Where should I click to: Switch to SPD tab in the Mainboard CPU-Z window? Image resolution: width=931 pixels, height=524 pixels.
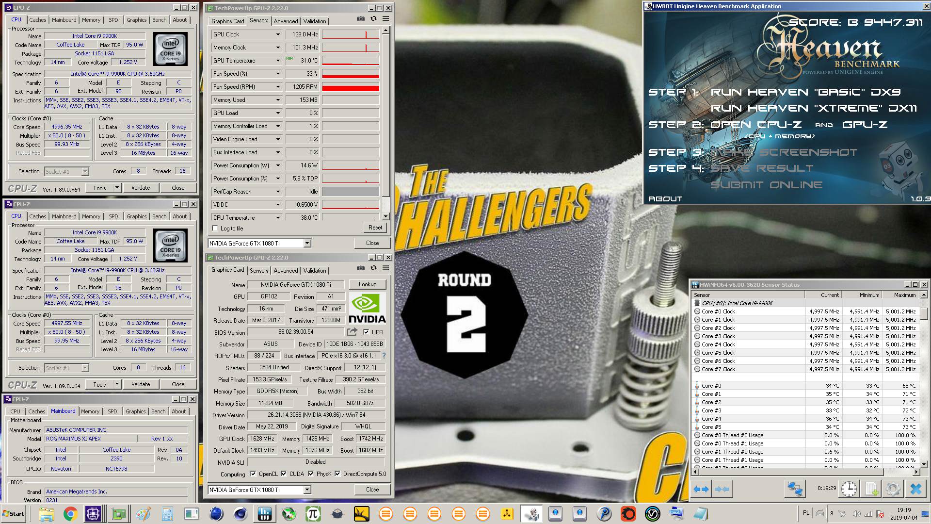pyautogui.click(x=112, y=411)
